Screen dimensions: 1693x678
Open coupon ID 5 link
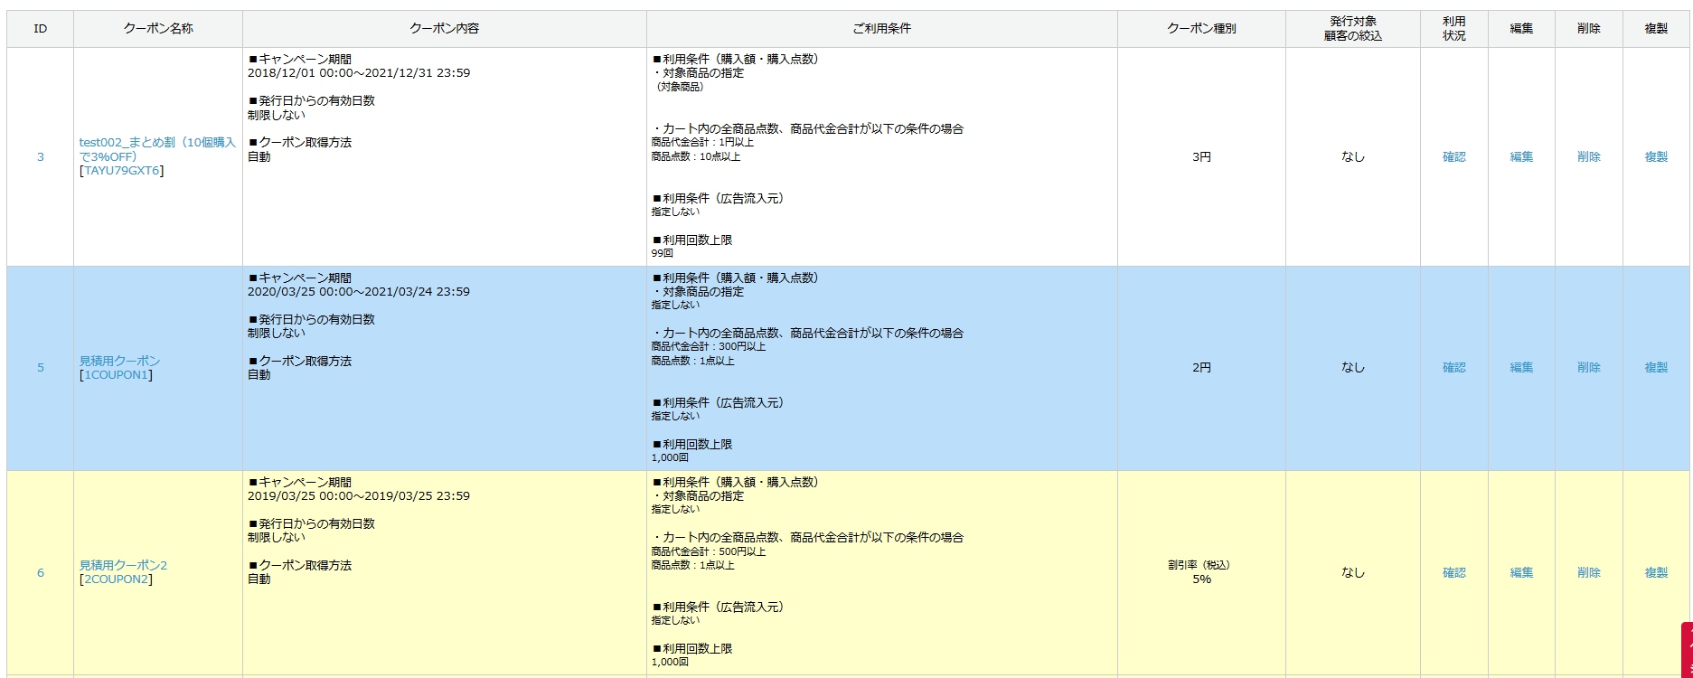pyautogui.click(x=40, y=368)
